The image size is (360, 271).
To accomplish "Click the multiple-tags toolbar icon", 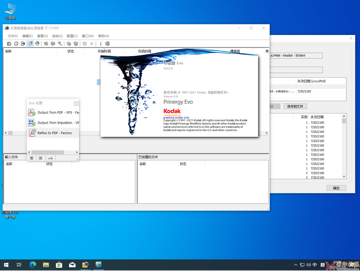I will [37, 44].
